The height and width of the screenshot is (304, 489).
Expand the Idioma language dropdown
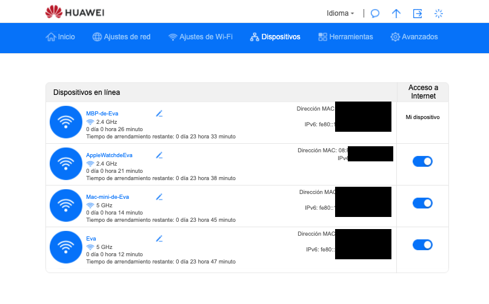pos(340,13)
